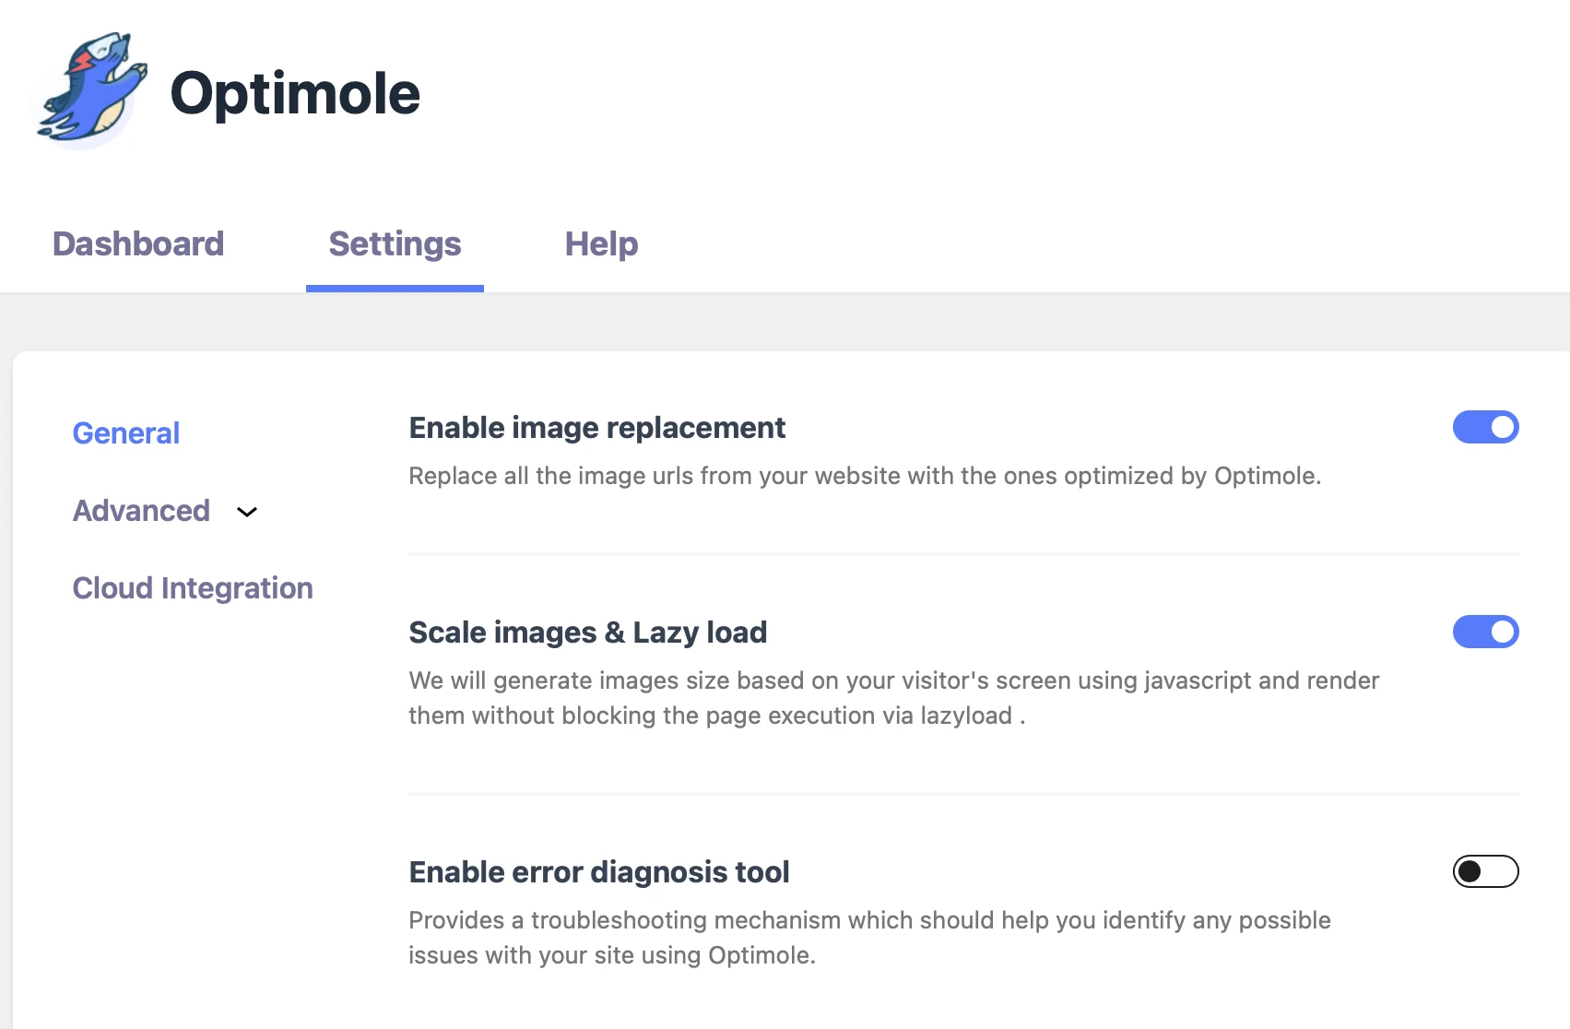Click the lazyload description paragraph
Viewport: 1570px width, 1029px height.
point(893,698)
